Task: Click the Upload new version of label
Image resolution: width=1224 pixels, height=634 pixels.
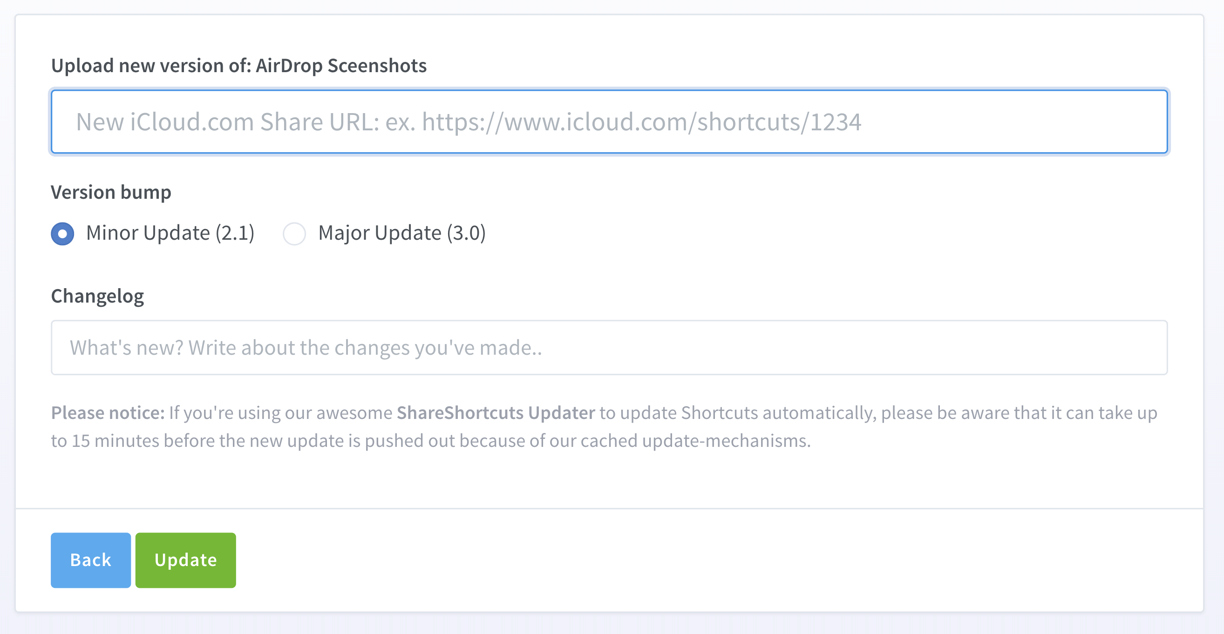Action: point(151,66)
